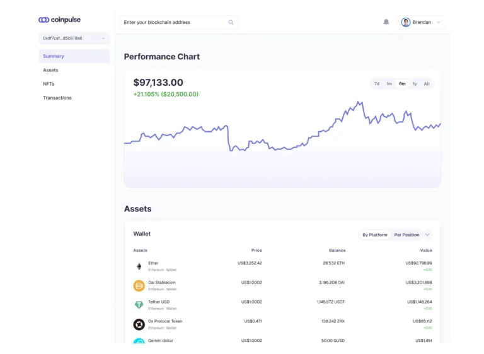The height and width of the screenshot is (354, 484).
Task: Click the performance chart peak line
Action: 359,102
